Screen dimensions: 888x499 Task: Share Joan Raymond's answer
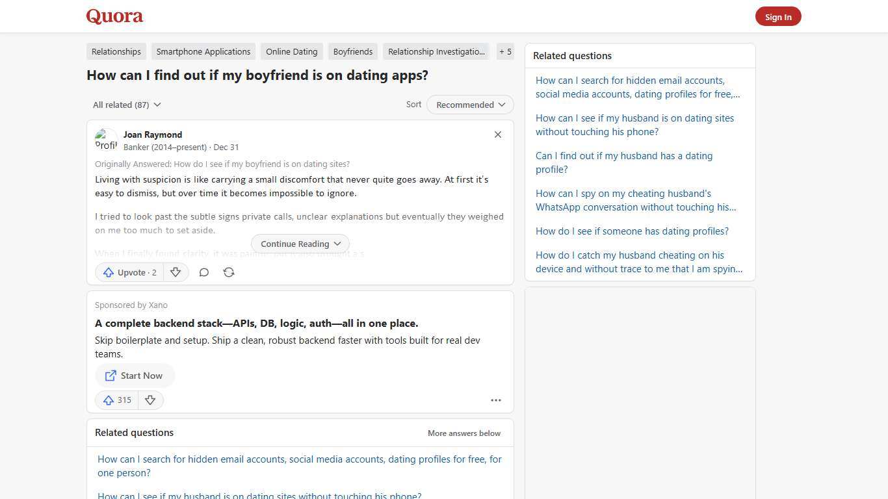click(x=228, y=272)
